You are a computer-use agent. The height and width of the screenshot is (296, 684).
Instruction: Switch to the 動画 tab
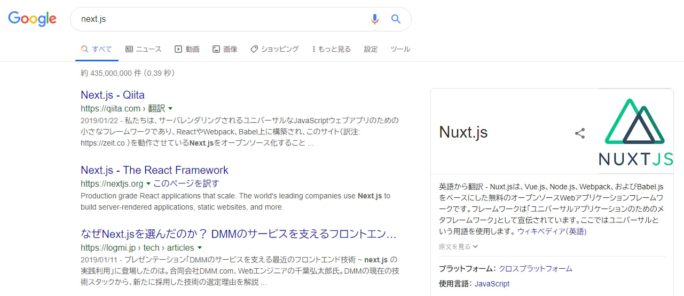pyautogui.click(x=187, y=49)
